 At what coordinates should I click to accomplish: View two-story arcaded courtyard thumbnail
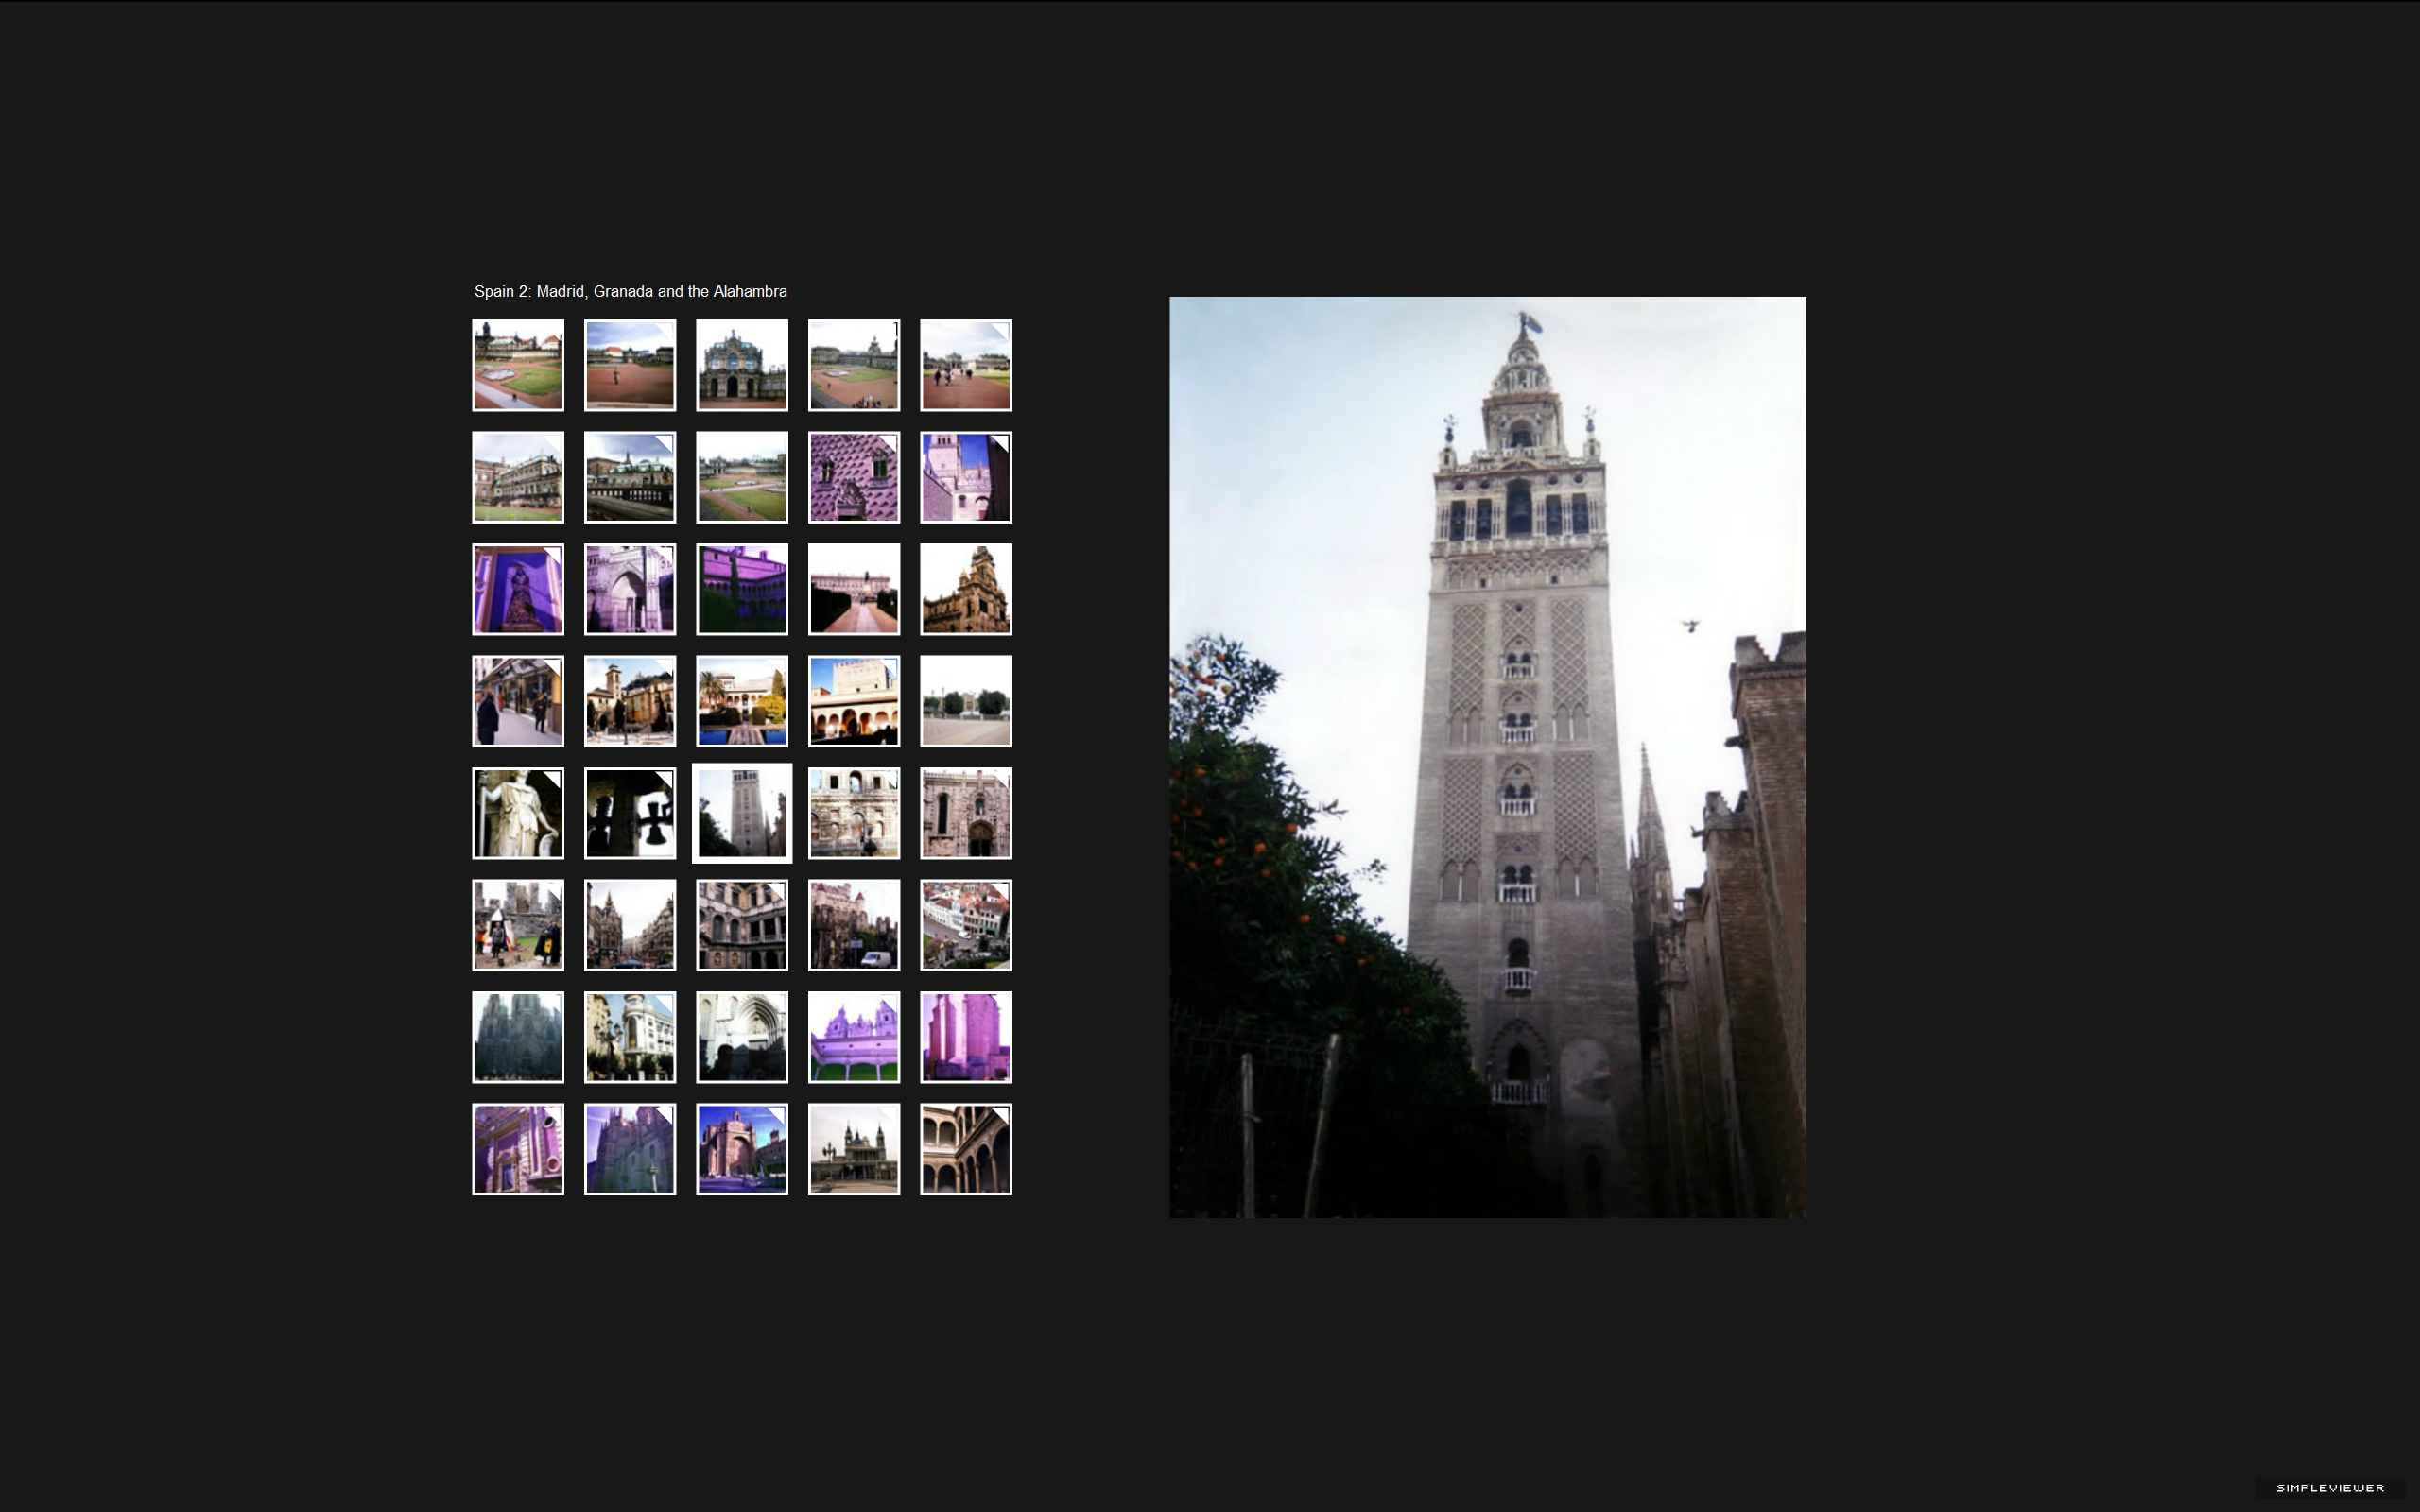pyautogui.click(x=966, y=1149)
